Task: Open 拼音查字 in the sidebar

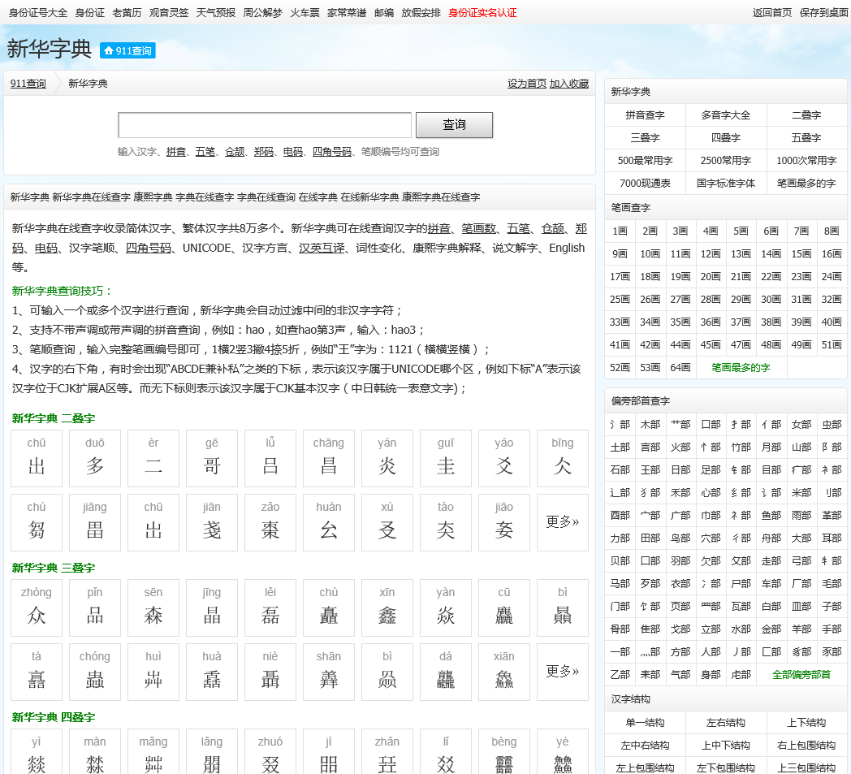Action: coord(645,115)
